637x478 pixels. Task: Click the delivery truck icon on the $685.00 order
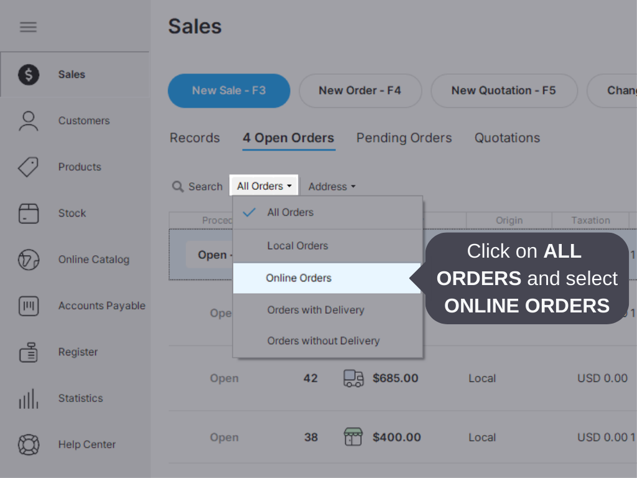pyautogui.click(x=353, y=378)
